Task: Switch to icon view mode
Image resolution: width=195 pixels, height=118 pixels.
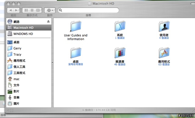Action: (26, 10)
